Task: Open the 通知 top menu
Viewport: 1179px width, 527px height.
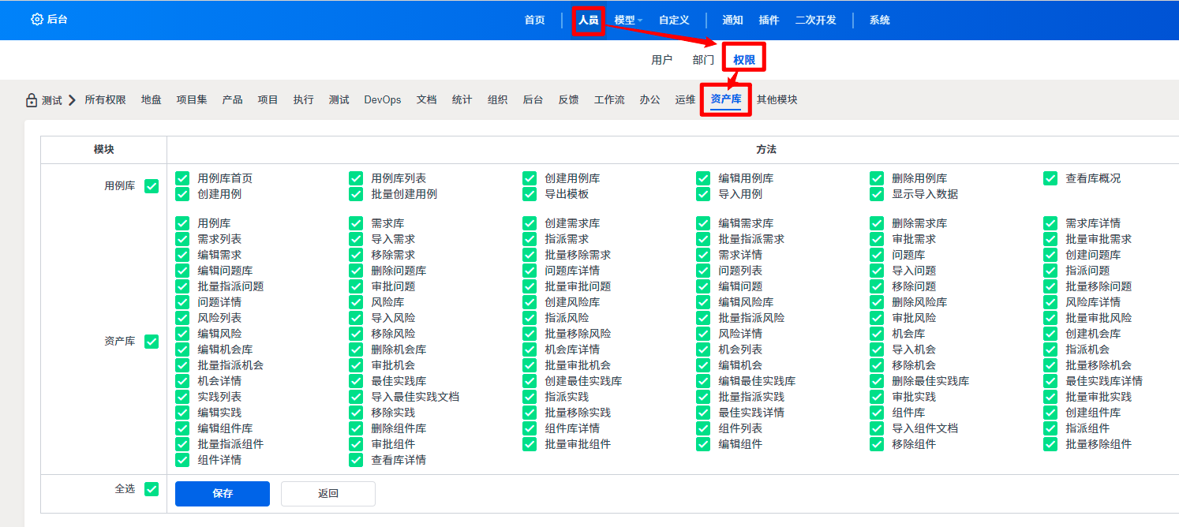Action: tap(732, 21)
